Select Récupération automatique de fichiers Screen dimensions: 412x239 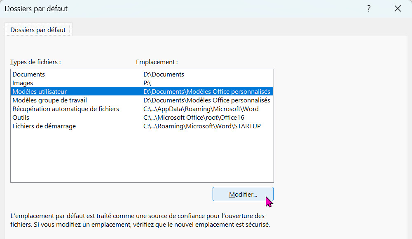pos(66,109)
